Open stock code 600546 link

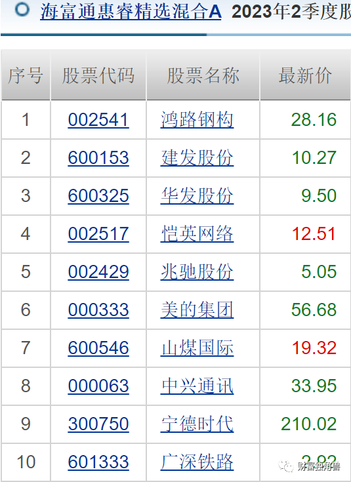[98, 348]
